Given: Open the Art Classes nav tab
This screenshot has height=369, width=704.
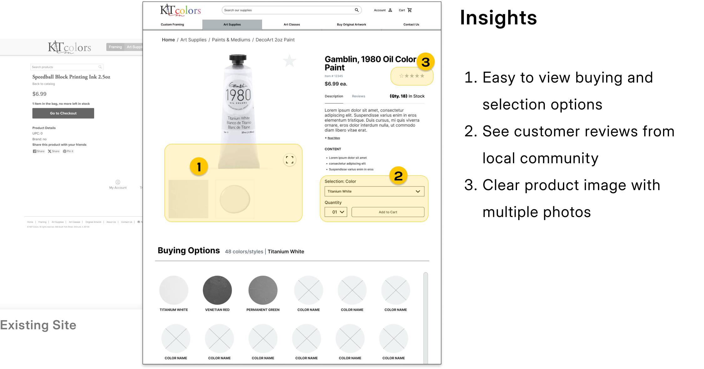Looking at the screenshot, I should coord(292,24).
